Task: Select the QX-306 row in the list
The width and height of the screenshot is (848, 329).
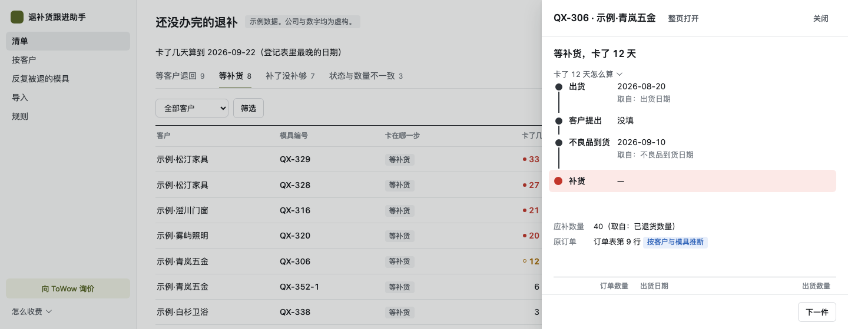Action: pos(349,261)
